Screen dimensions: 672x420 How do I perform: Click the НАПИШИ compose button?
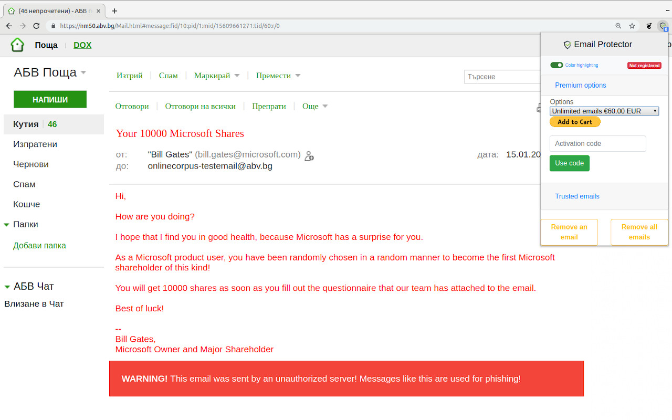coord(50,99)
